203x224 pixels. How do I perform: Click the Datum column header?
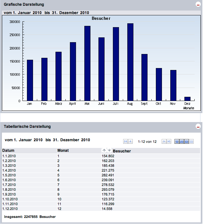pyautogui.click(x=8, y=151)
